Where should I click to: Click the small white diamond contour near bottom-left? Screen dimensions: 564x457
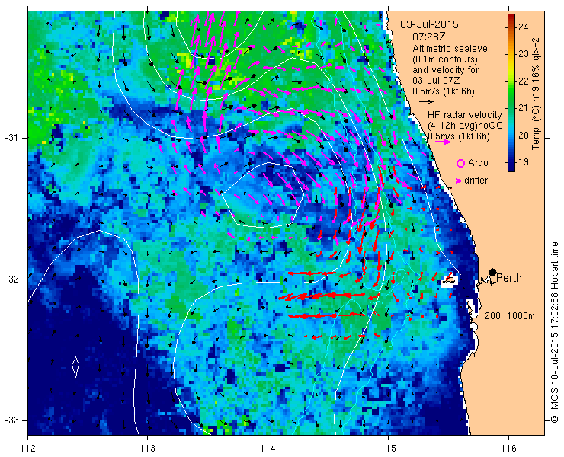[75, 367]
